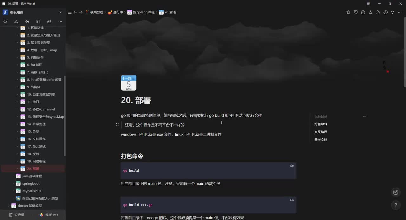Screen dimensions: 406x220
Task: Open the top-right page more options menu
Action: (400, 12)
